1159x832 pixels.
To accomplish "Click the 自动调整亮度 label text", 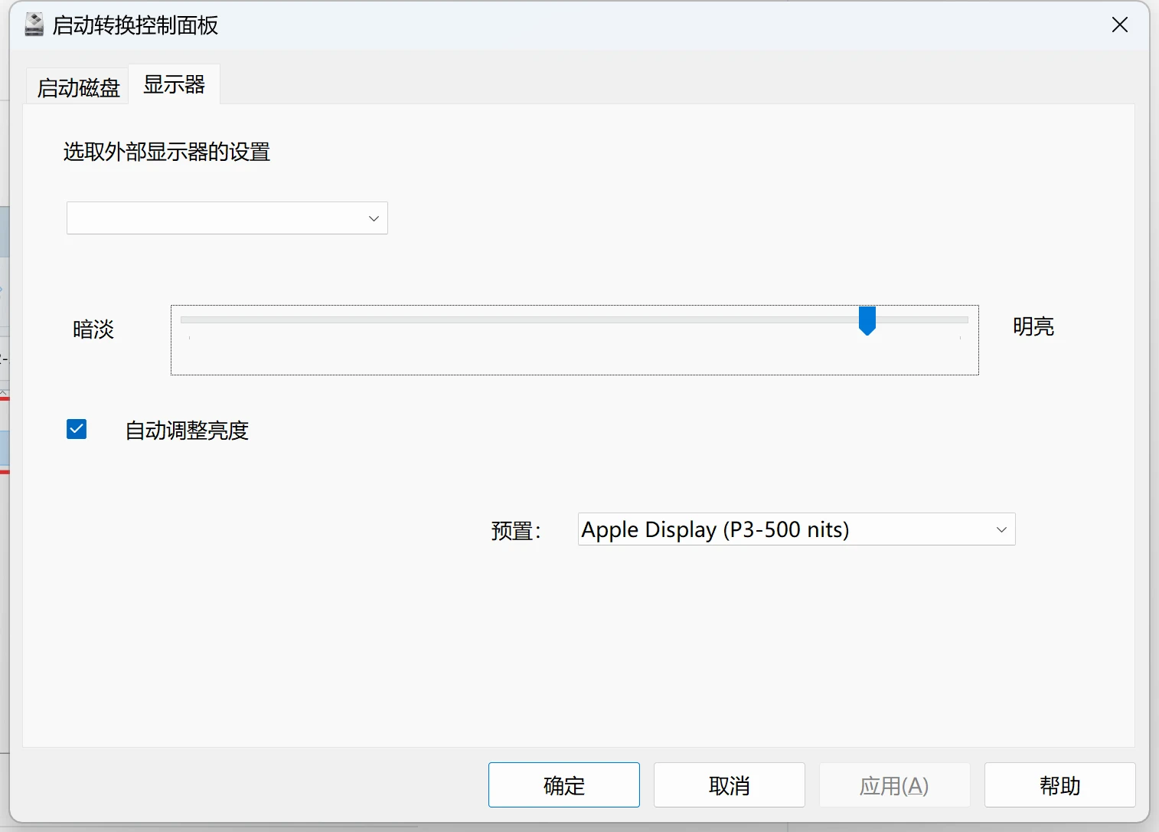I will tap(188, 431).
